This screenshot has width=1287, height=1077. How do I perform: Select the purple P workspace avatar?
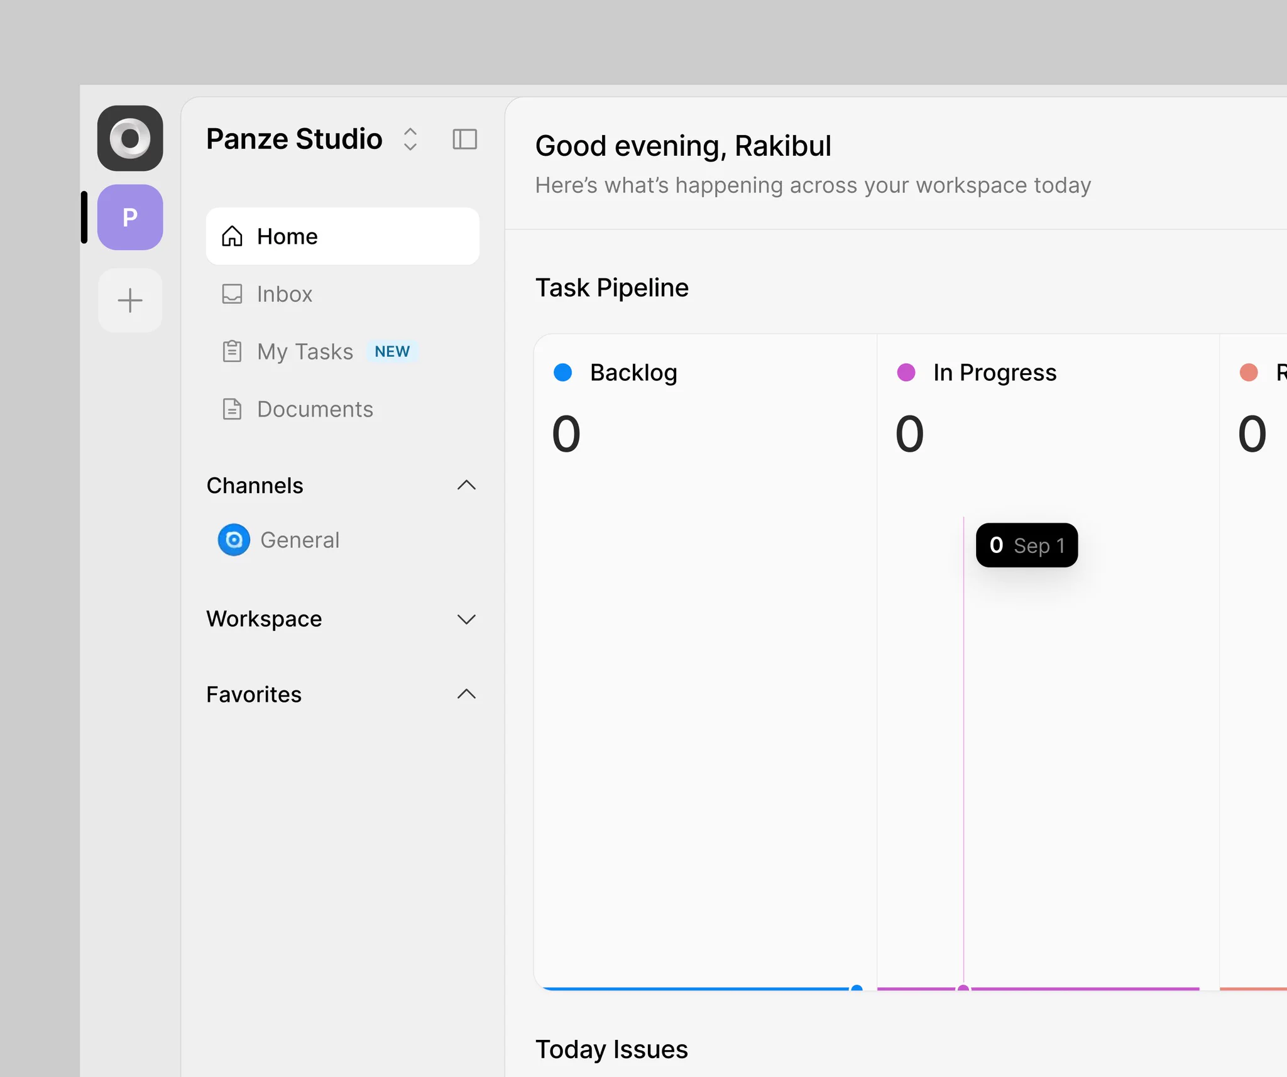point(130,217)
